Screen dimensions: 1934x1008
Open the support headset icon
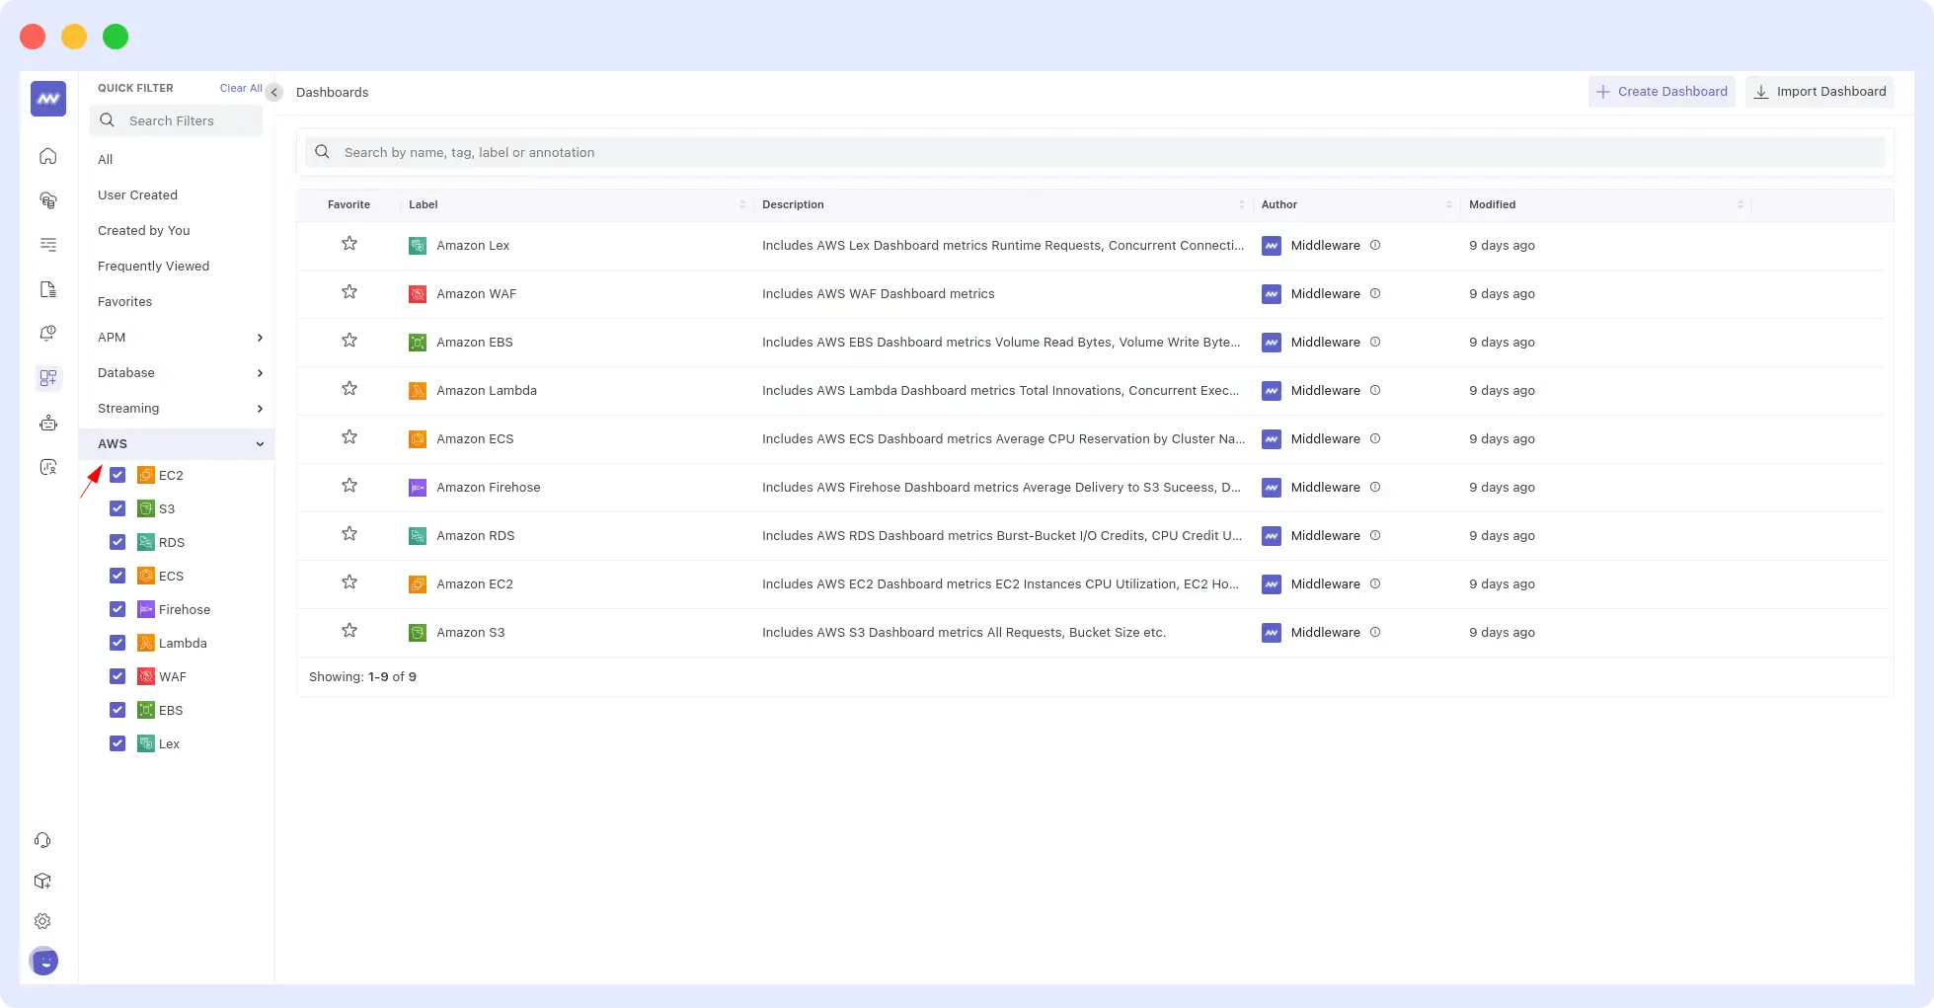coord(42,840)
